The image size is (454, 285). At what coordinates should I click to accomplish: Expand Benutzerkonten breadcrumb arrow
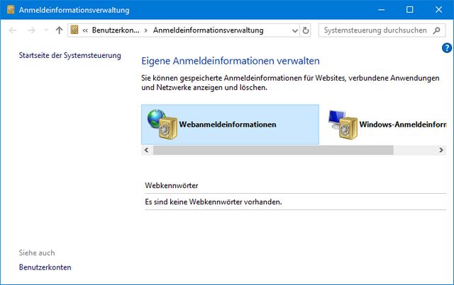pos(146,30)
